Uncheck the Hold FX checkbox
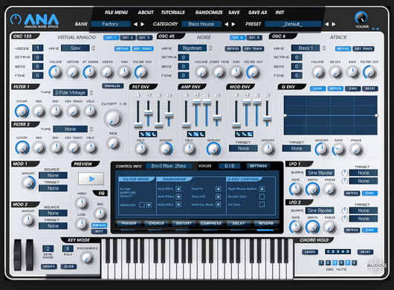Screen dimensions: 394x290 [219, 189]
